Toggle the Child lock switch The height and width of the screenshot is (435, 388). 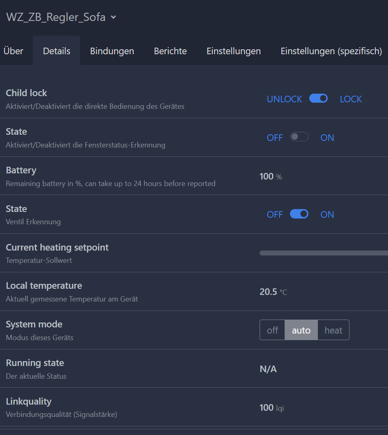[x=318, y=99]
